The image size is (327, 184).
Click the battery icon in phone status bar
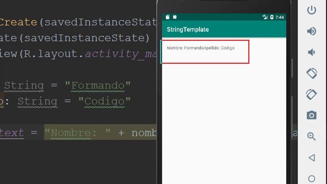272,17
